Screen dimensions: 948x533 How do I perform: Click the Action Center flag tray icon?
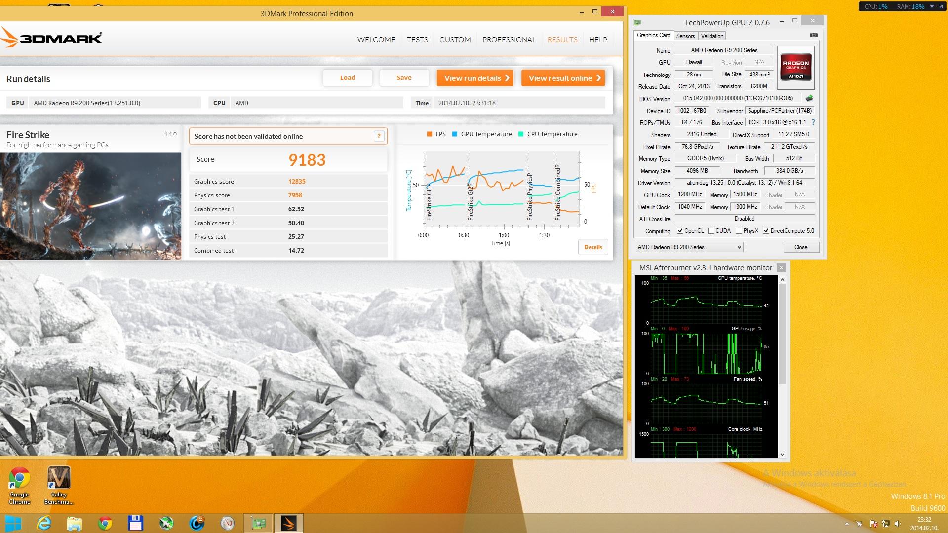click(x=873, y=524)
